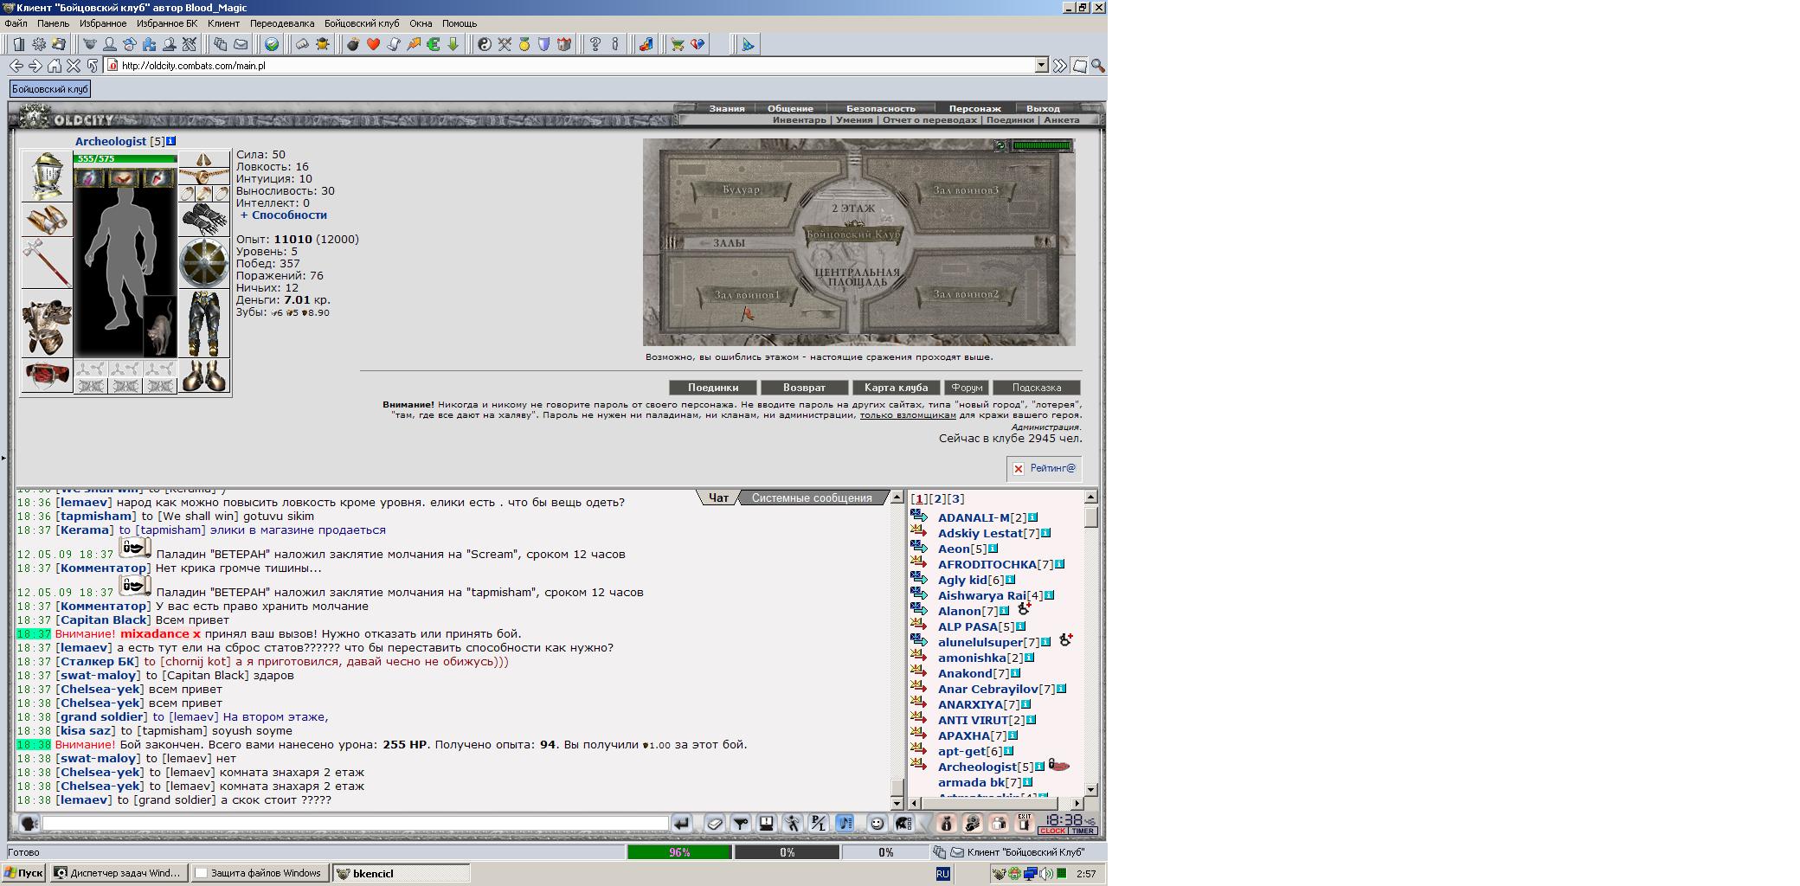The height and width of the screenshot is (886, 1800).
Task: Click the browser back arrow
Action: (16, 66)
